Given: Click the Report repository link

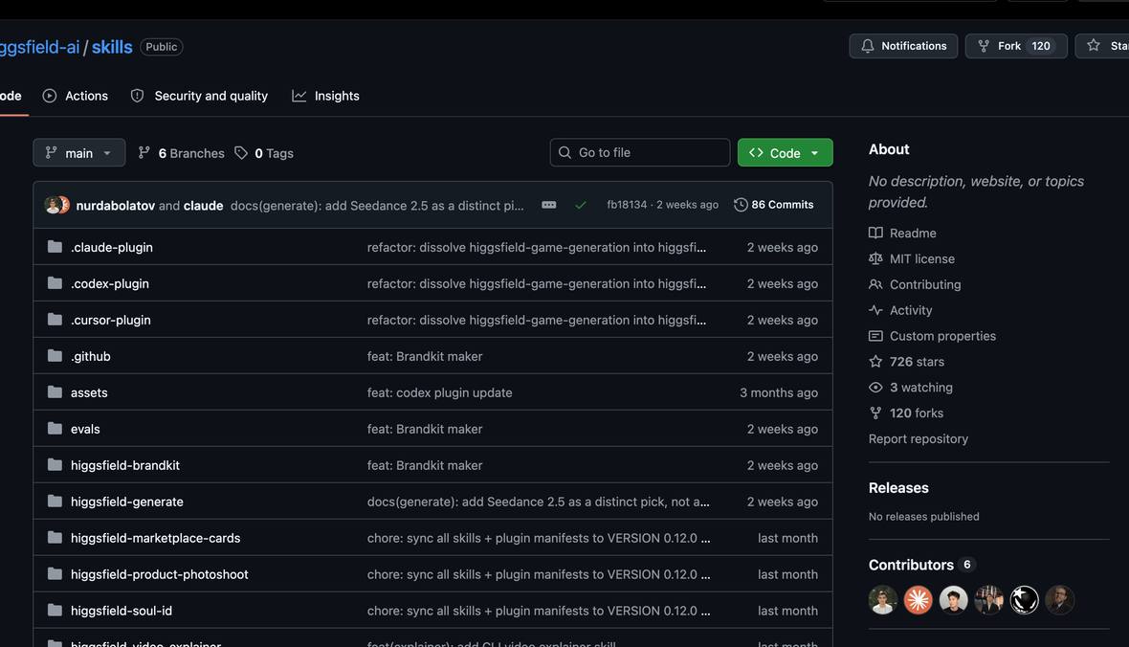Looking at the screenshot, I should pyautogui.click(x=919, y=438).
